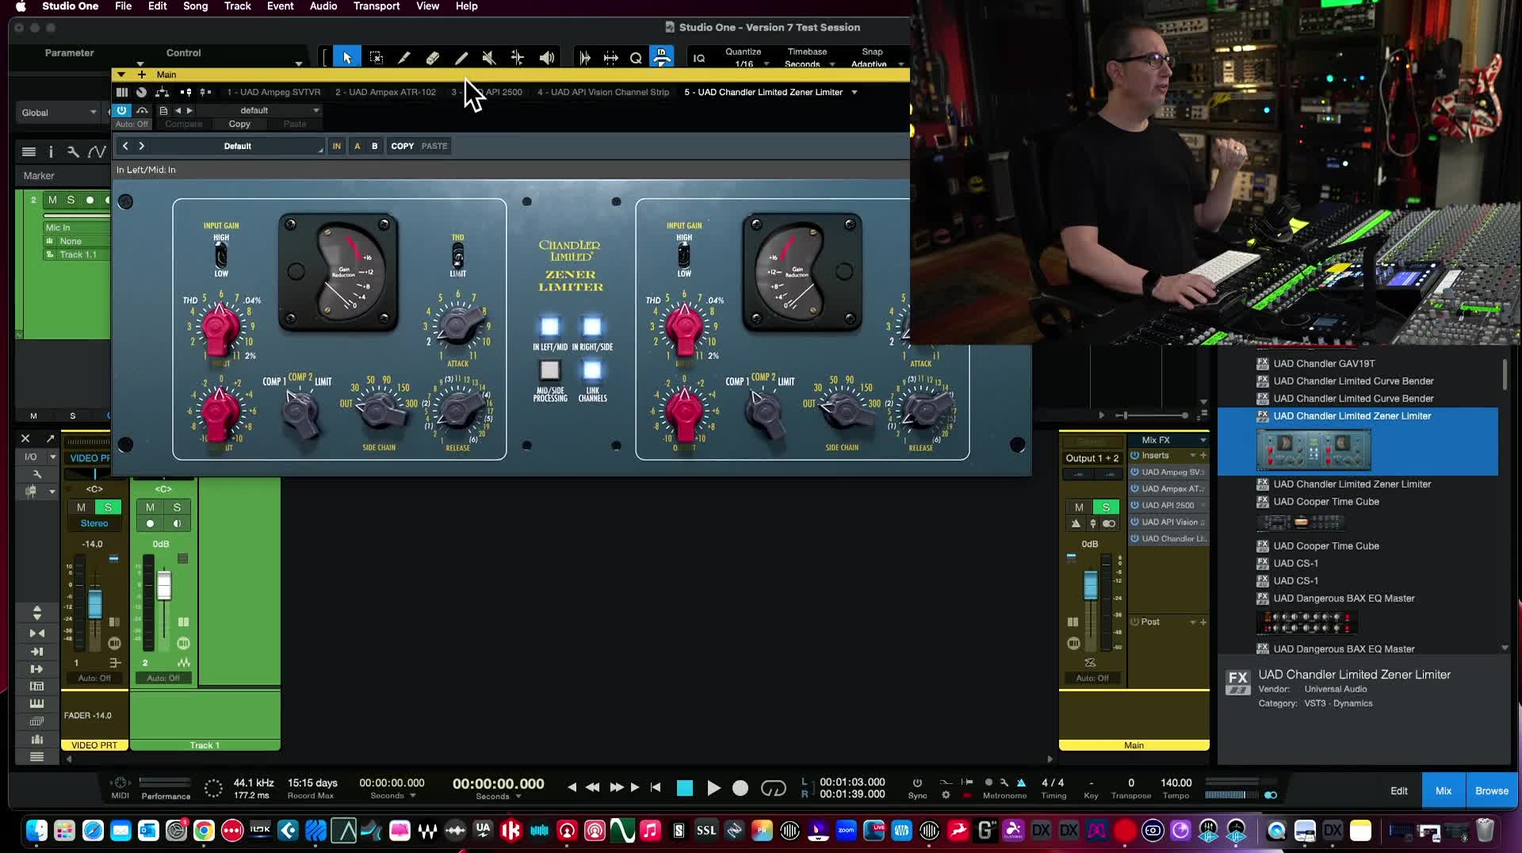Toggle In Left/Mid button

point(549,327)
